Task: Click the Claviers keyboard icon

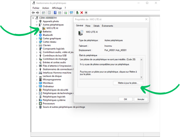Action: click(40, 45)
